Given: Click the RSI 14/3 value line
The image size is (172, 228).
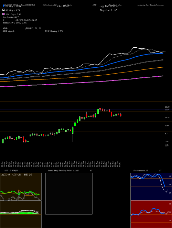Looking at the screenshot, I should coord(20,20).
